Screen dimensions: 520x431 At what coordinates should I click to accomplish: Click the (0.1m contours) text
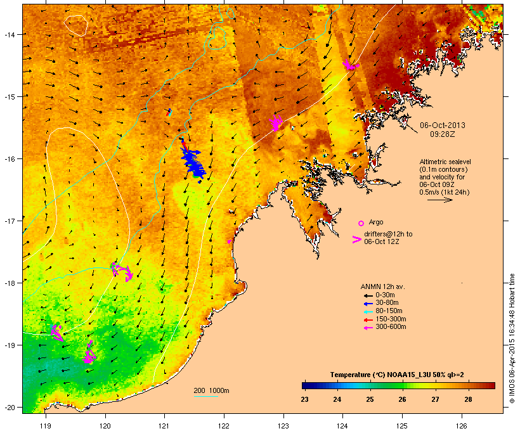(x=443, y=169)
